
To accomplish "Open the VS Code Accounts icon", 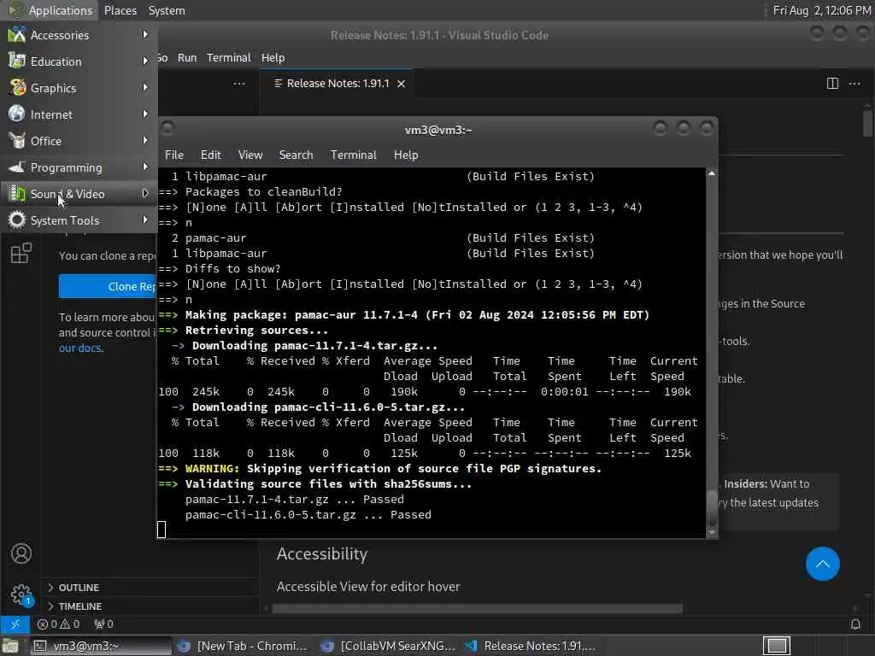I will pos(21,553).
